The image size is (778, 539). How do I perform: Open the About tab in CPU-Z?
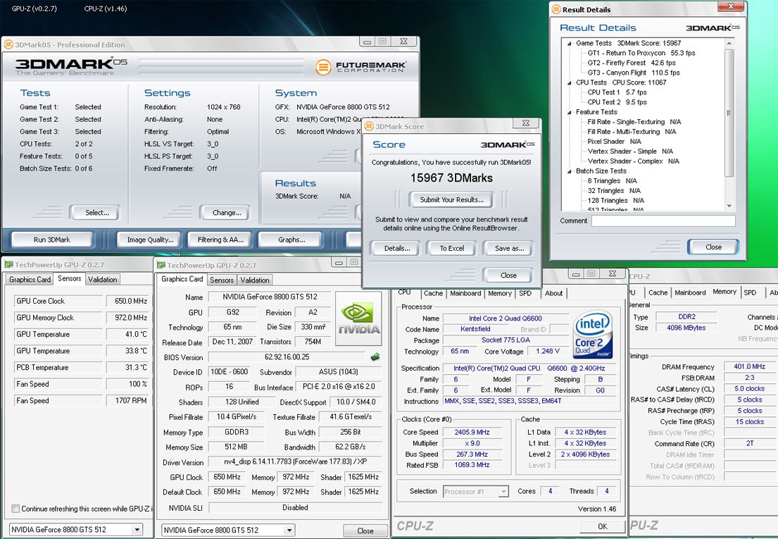point(553,293)
